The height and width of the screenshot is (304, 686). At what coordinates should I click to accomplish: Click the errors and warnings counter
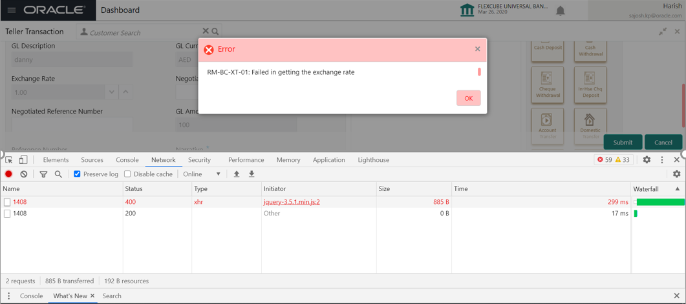tap(614, 160)
